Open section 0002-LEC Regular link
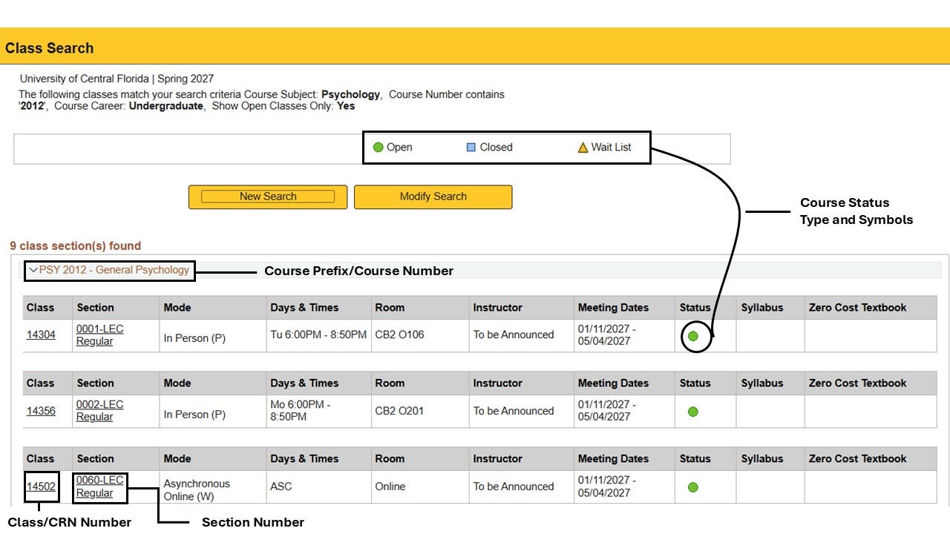 coord(99,411)
